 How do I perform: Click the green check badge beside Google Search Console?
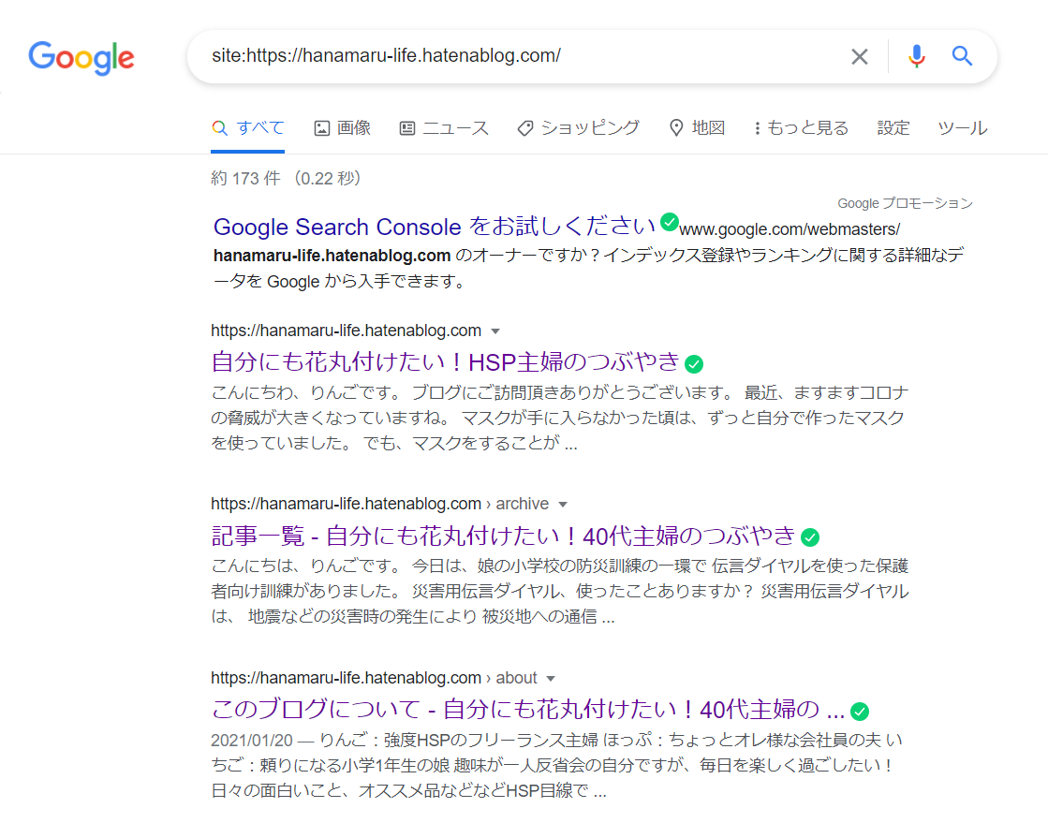tap(669, 222)
